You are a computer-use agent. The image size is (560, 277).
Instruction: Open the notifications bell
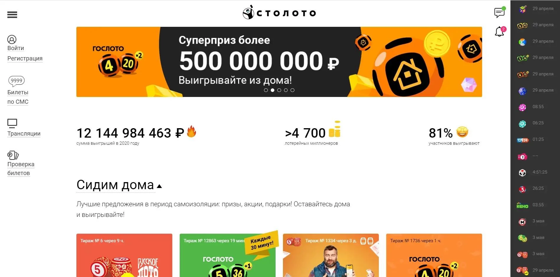[500, 32]
